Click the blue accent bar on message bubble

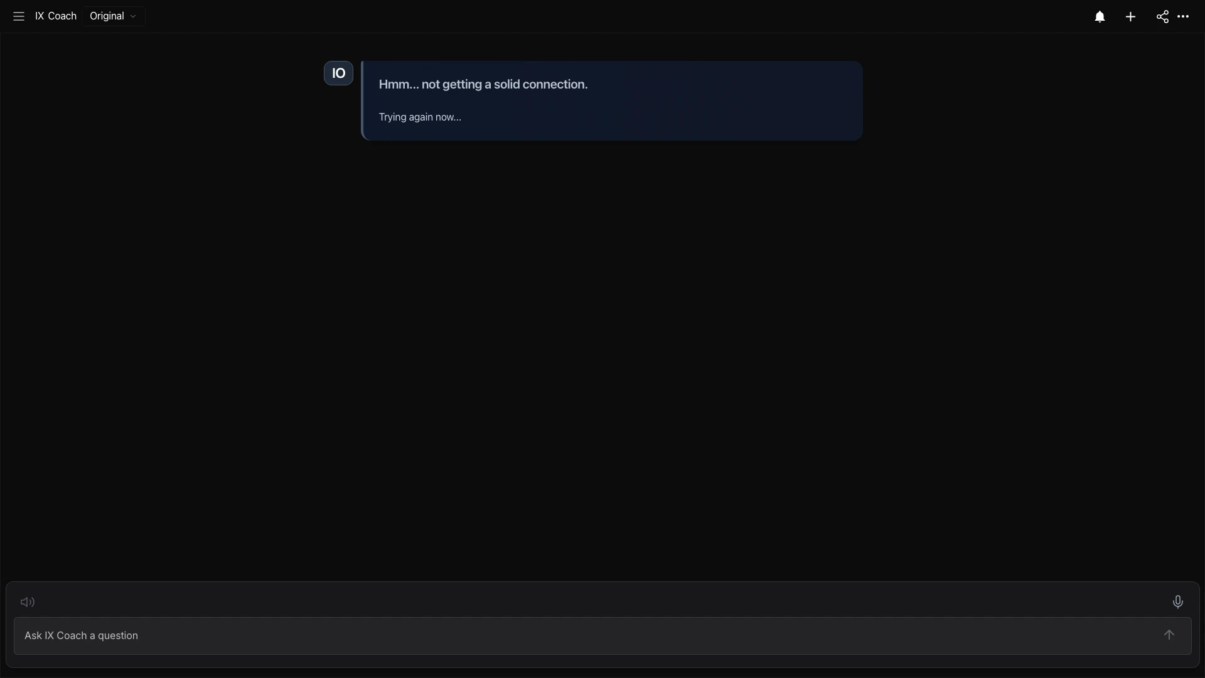362,100
